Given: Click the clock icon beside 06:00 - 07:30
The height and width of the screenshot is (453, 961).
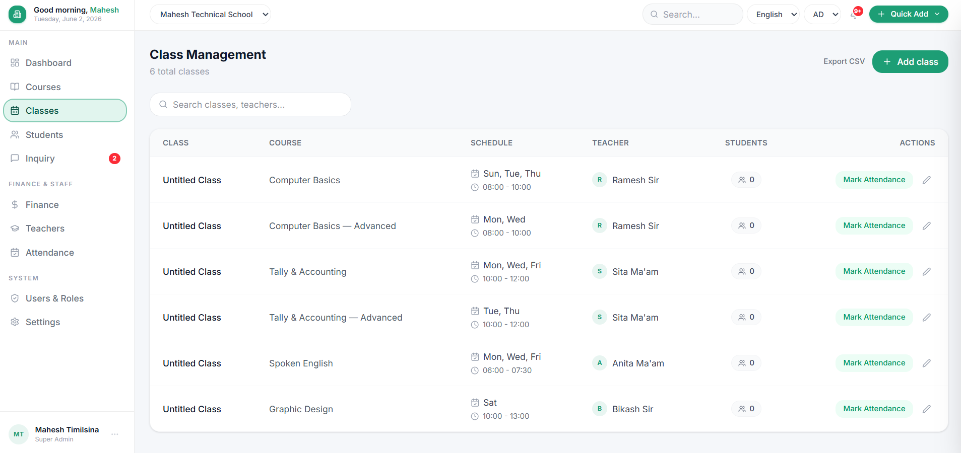Looking at the screenshot, I should pos(475,370).
